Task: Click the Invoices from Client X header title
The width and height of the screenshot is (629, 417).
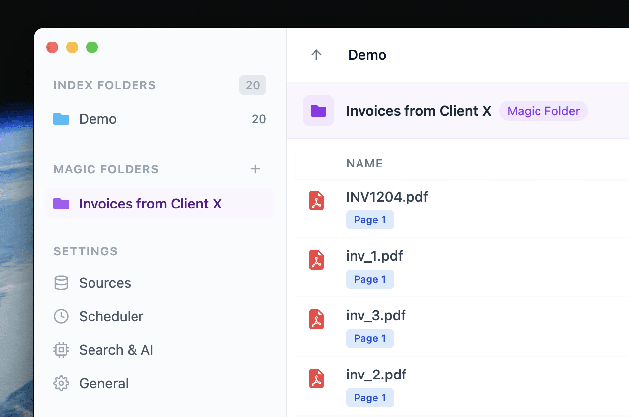Action: coord(418,111)
